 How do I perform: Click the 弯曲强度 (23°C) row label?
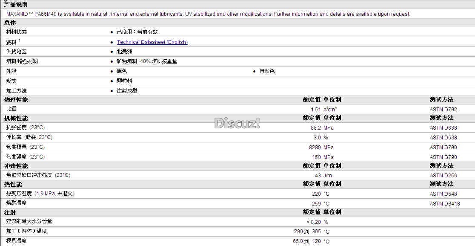(x=26, y=156)
